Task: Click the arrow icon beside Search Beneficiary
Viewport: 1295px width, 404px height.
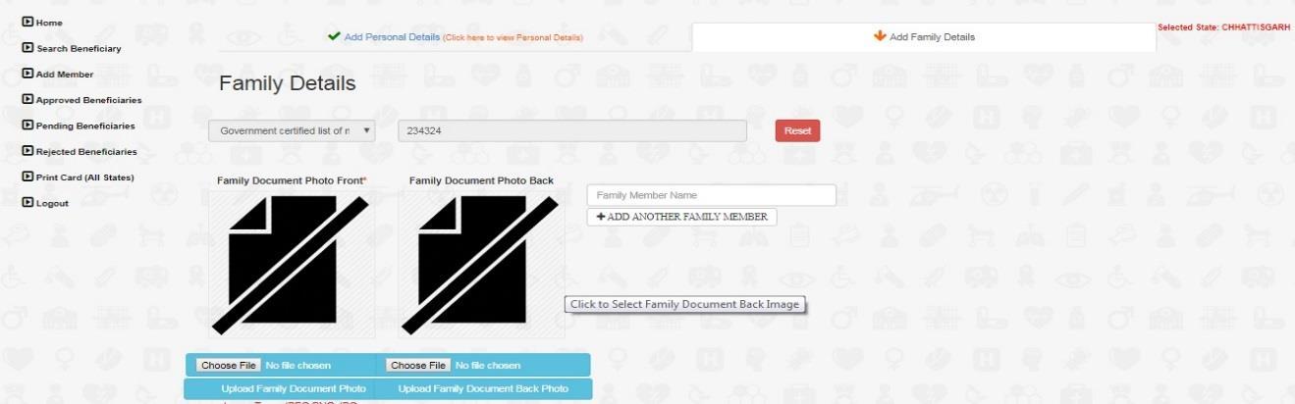Action: 27,47
